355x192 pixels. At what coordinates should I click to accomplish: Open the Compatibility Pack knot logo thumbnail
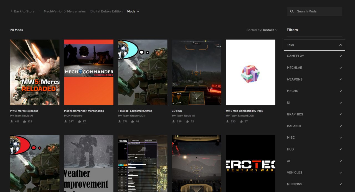pyautogui.click(x=250, y=72)
